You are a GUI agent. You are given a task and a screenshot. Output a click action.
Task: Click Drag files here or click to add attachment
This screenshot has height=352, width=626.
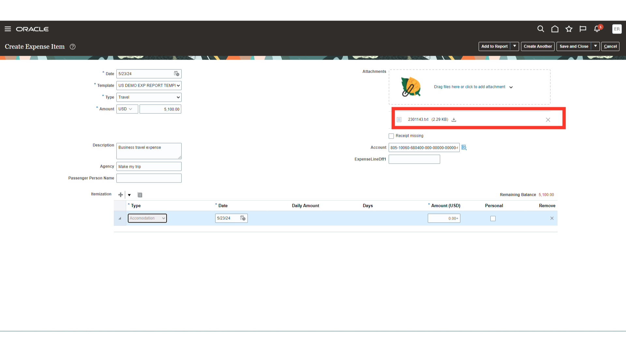pyautogui.click(x=469, y=87)
